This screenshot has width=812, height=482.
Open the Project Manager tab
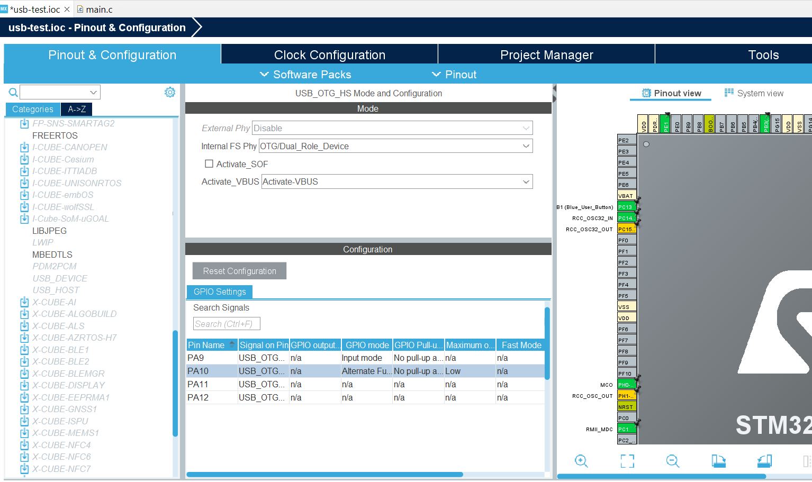(546, 55)
